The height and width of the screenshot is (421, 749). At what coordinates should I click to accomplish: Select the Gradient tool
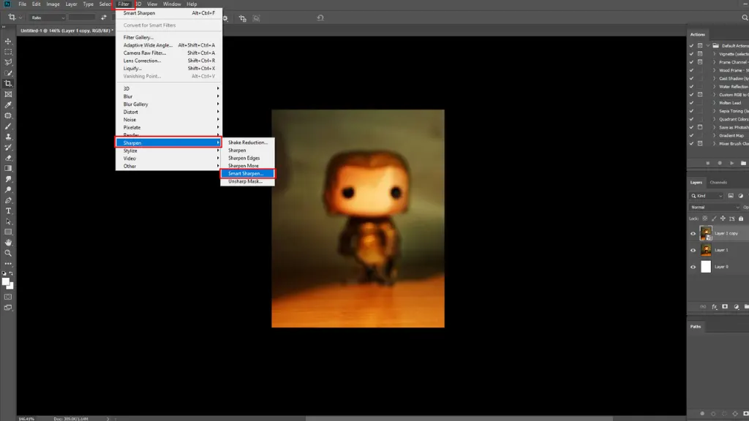pos(8,169)
